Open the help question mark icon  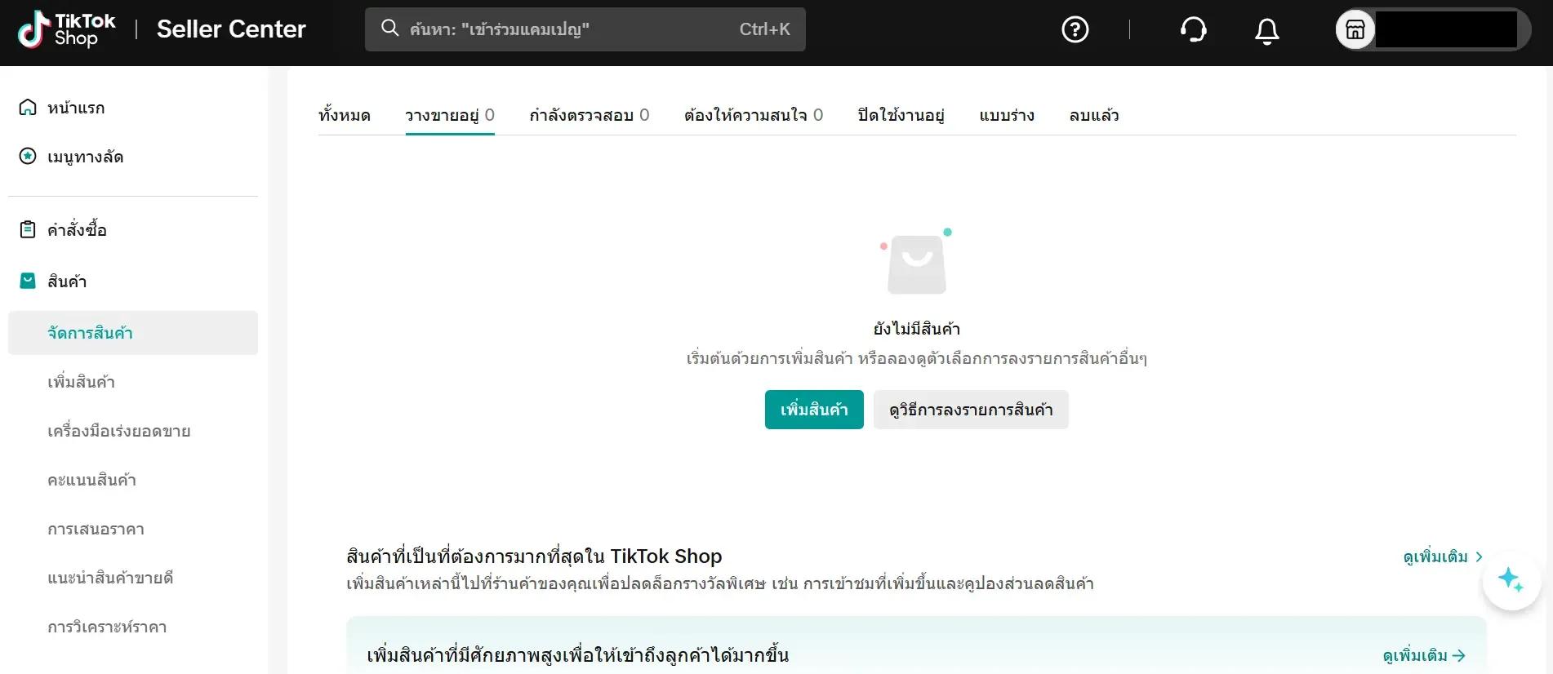[1075, 29]
